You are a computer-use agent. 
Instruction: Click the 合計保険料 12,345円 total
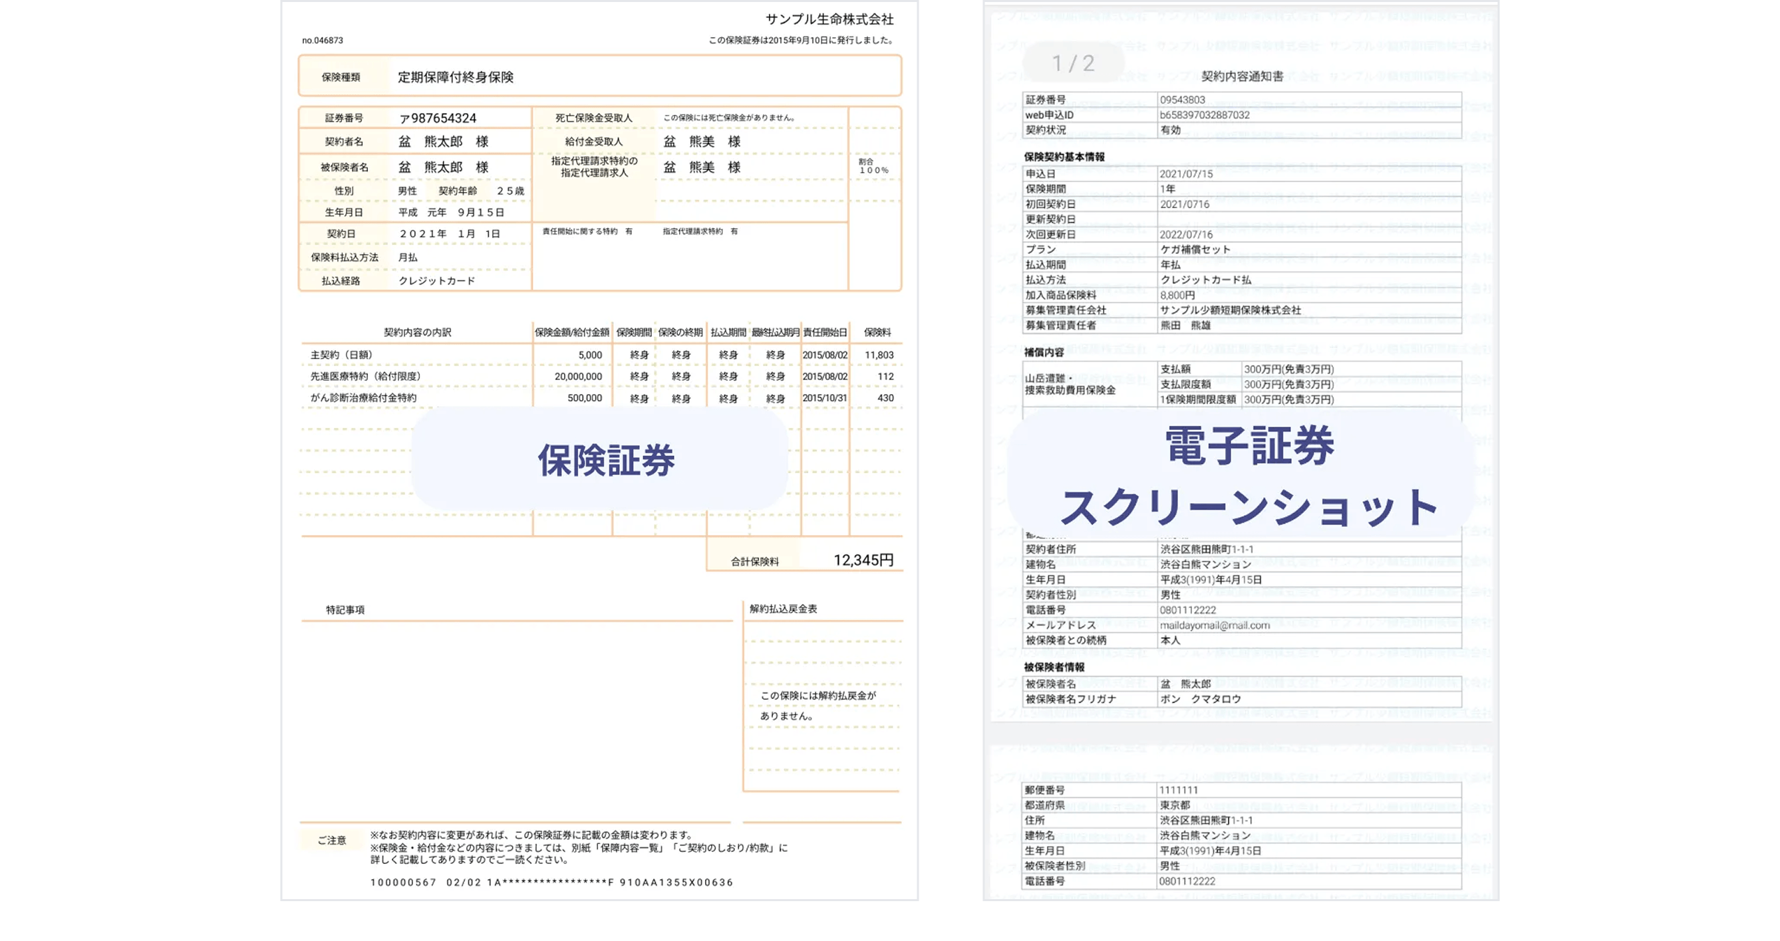tap(863, 560)
